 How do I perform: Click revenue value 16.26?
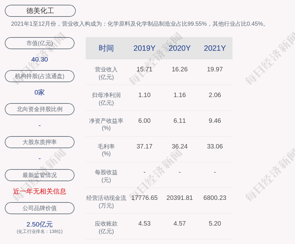click(180, 69)
